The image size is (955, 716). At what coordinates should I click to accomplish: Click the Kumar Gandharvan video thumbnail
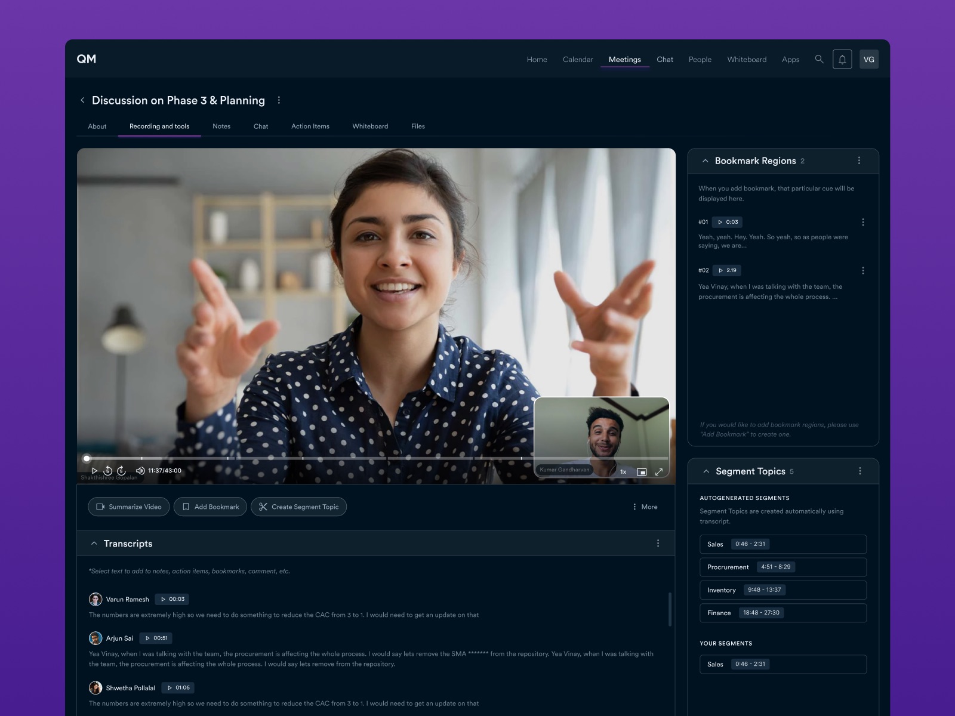point(602,437)
